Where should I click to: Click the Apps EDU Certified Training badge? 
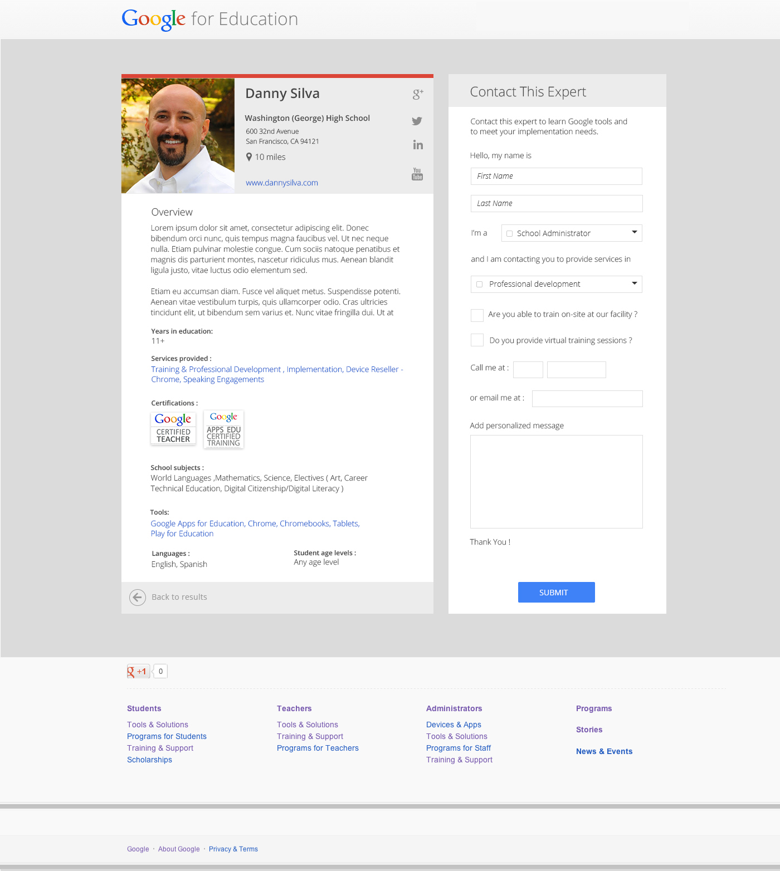223,429
